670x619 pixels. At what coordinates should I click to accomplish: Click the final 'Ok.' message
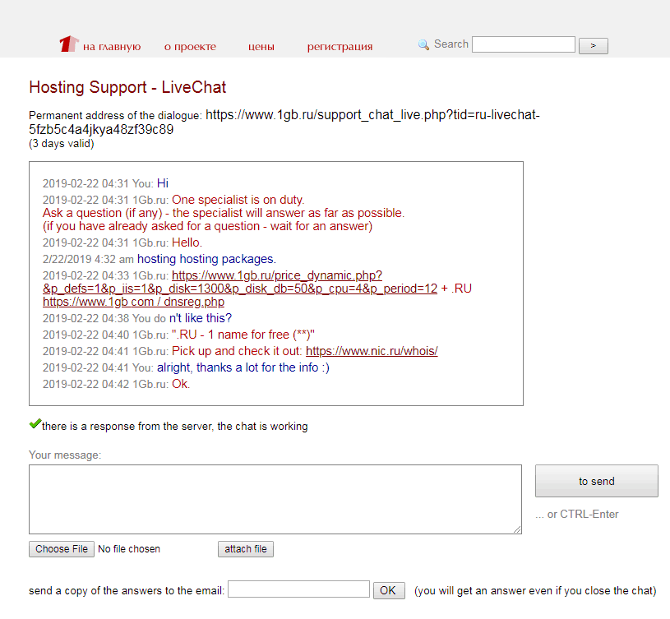point(181,384)
